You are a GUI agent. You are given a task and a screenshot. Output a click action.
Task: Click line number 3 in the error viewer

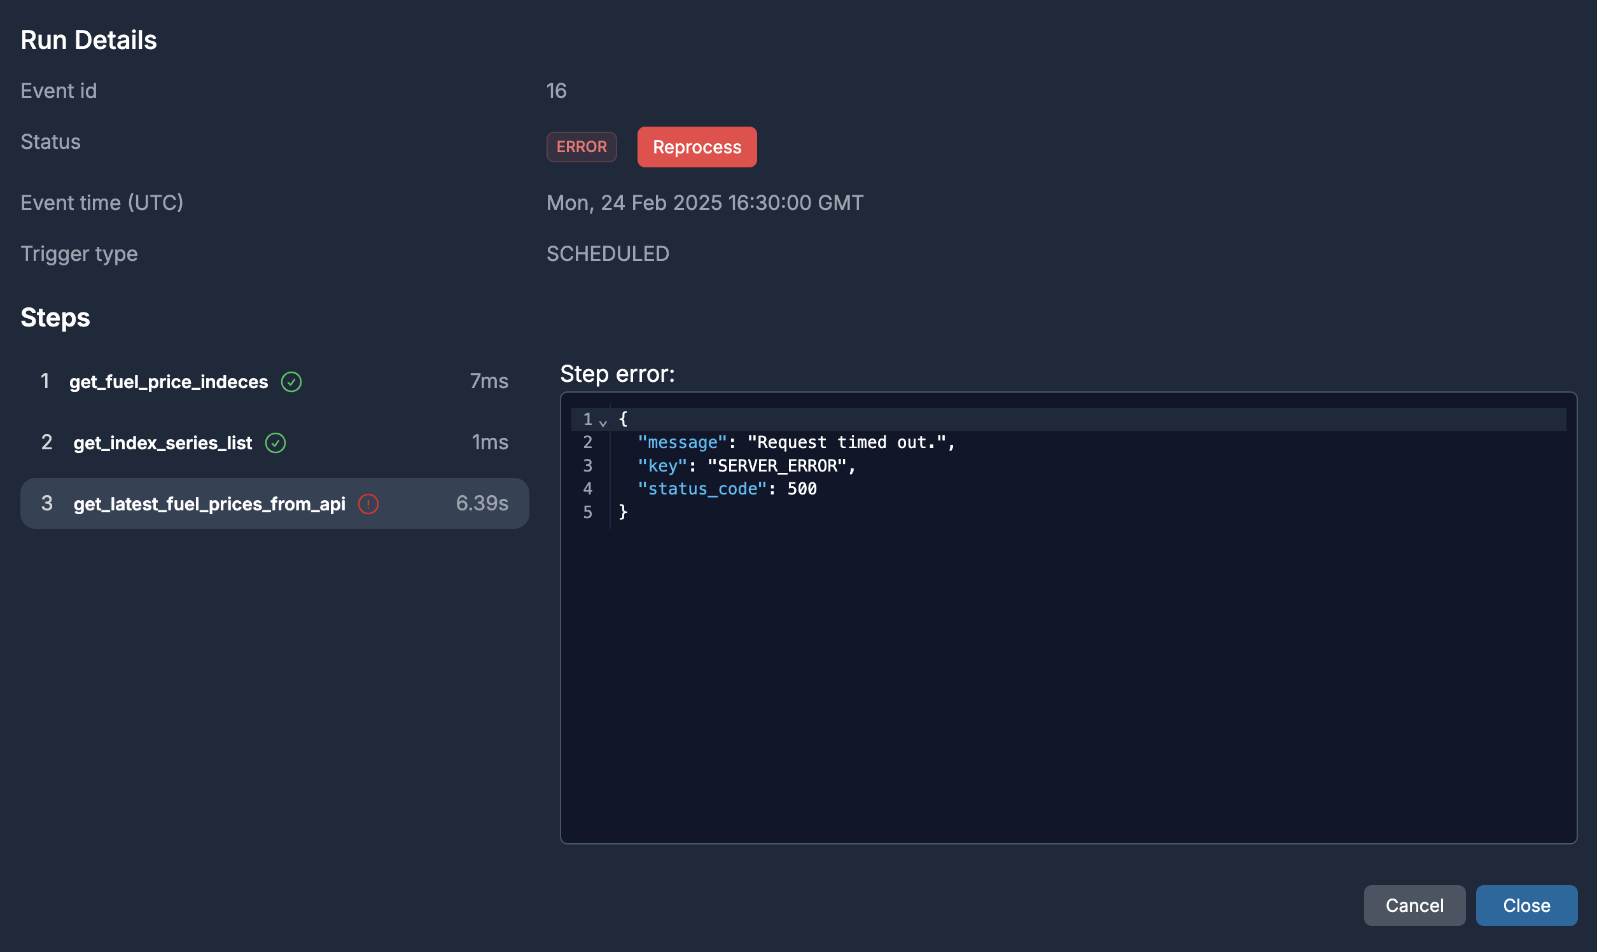pos(587,465)
